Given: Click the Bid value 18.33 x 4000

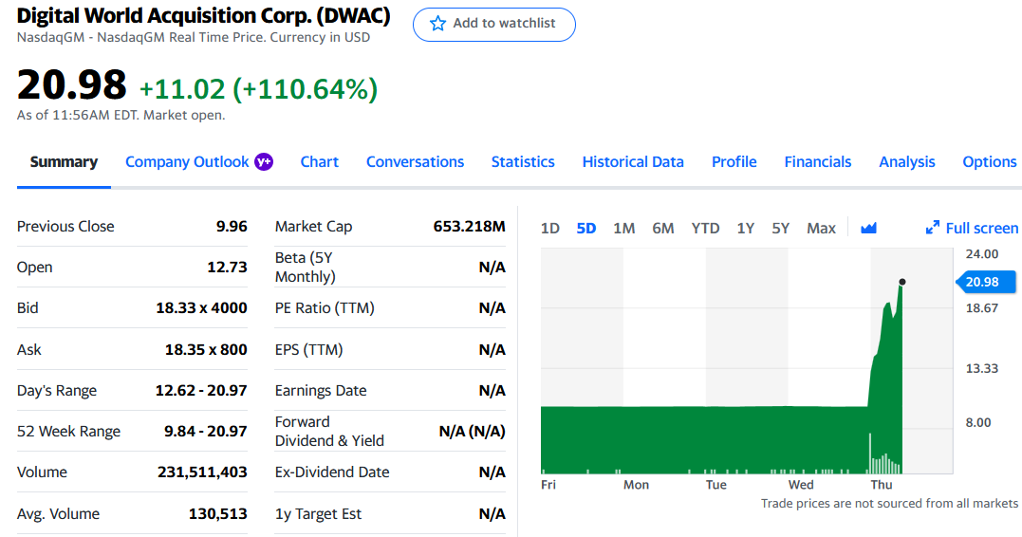Looking at the screenshot, I should pyautogui.click(x=201, y=307).
